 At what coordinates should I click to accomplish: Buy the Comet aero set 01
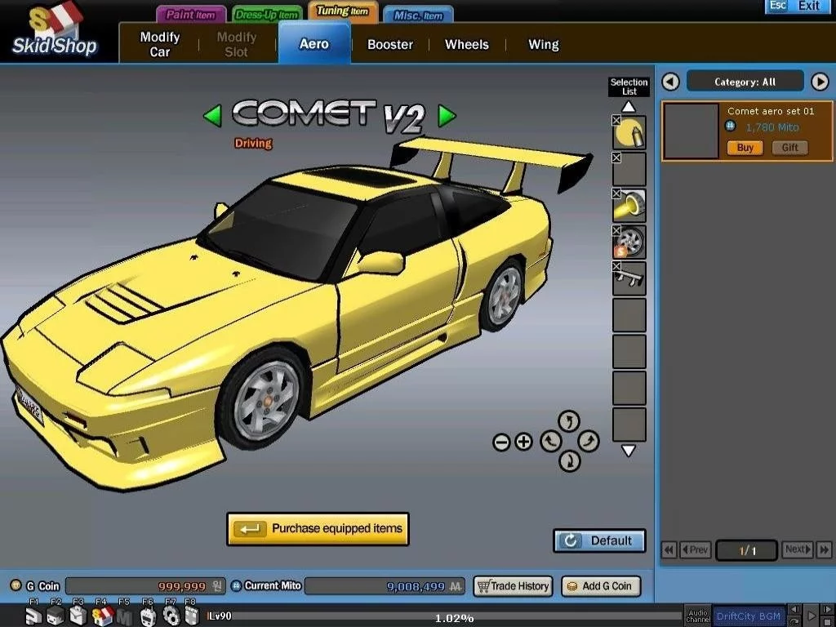pyautogui.click(x=745, y=148)
